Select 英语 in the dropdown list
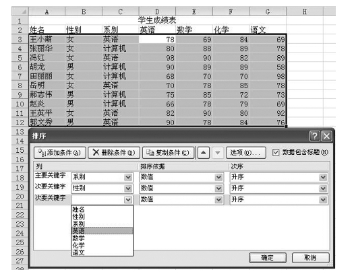 tap(102, 231)
